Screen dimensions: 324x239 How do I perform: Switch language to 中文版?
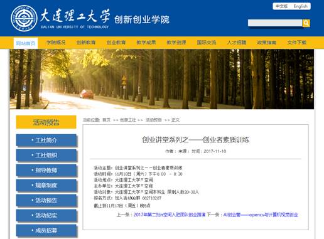point(281,6)
